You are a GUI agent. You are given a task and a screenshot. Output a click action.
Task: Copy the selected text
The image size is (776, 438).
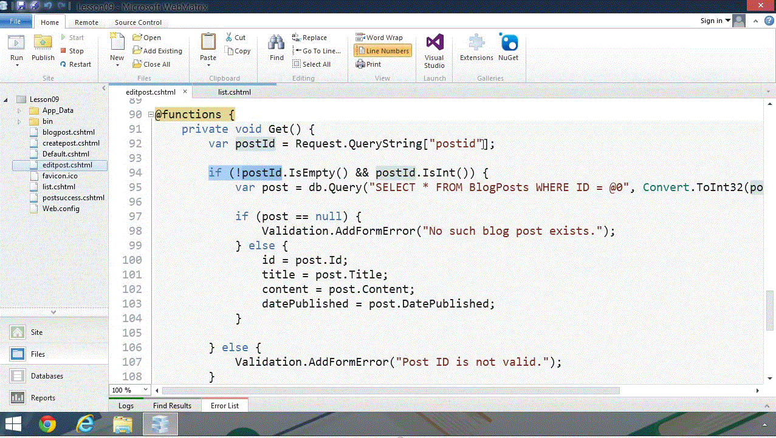238,51
